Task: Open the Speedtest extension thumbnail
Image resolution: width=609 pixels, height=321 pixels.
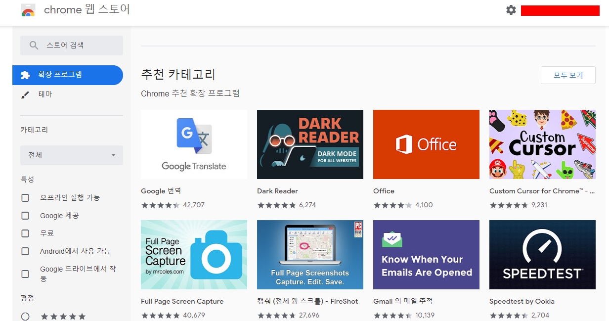Action: (542, 255)
